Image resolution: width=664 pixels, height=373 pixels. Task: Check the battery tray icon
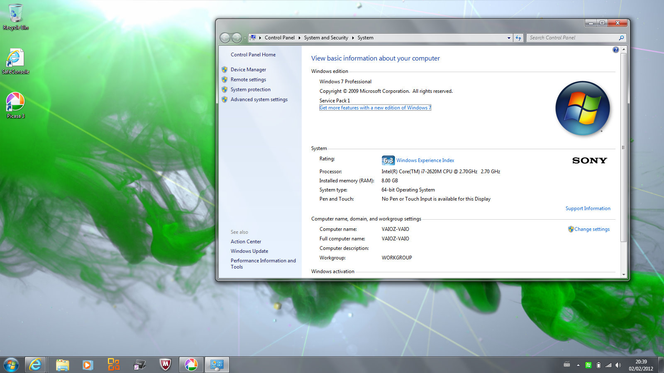click(598, 365)
